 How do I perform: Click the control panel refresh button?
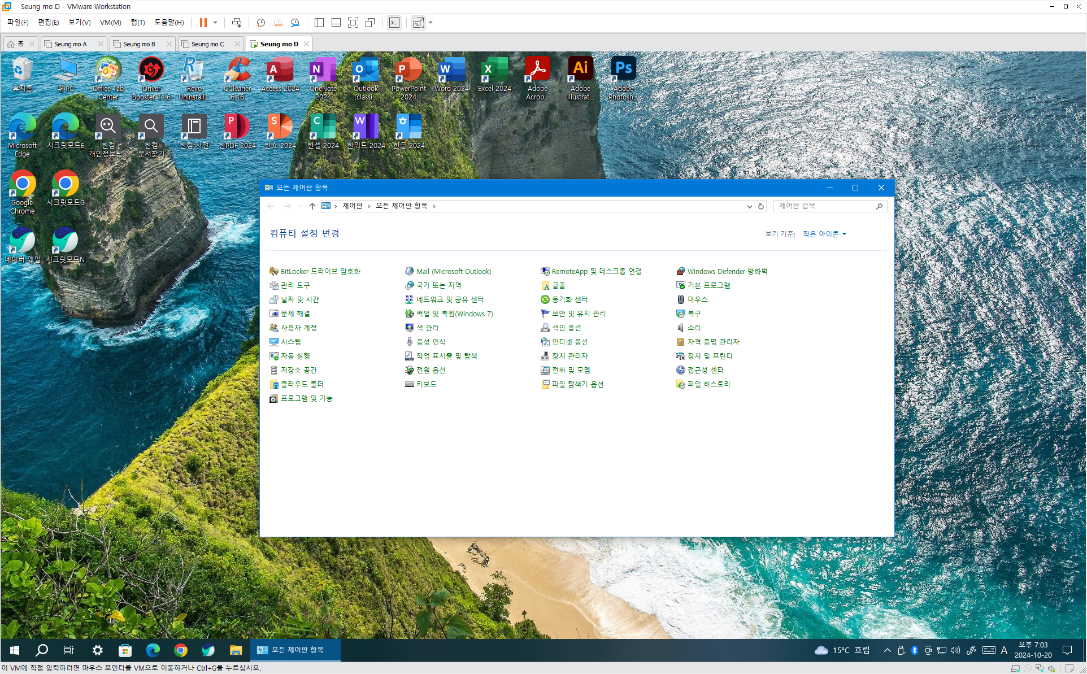[761, 206]
